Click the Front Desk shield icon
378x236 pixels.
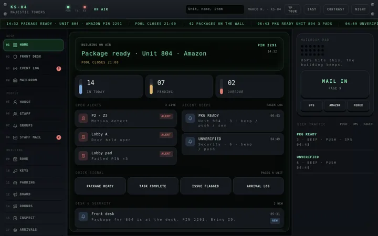(15, 57)
